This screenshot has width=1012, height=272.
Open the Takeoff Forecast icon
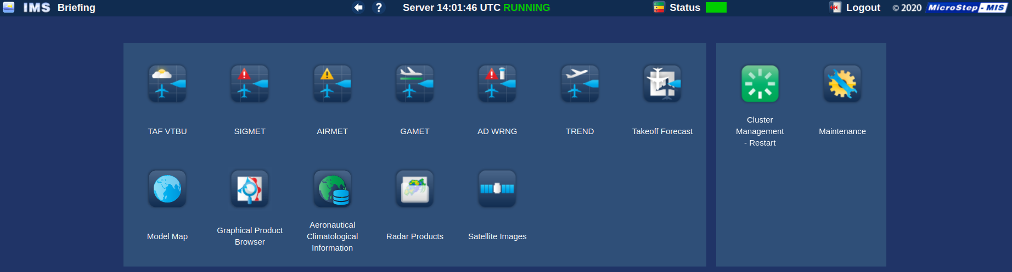point(662,84)
